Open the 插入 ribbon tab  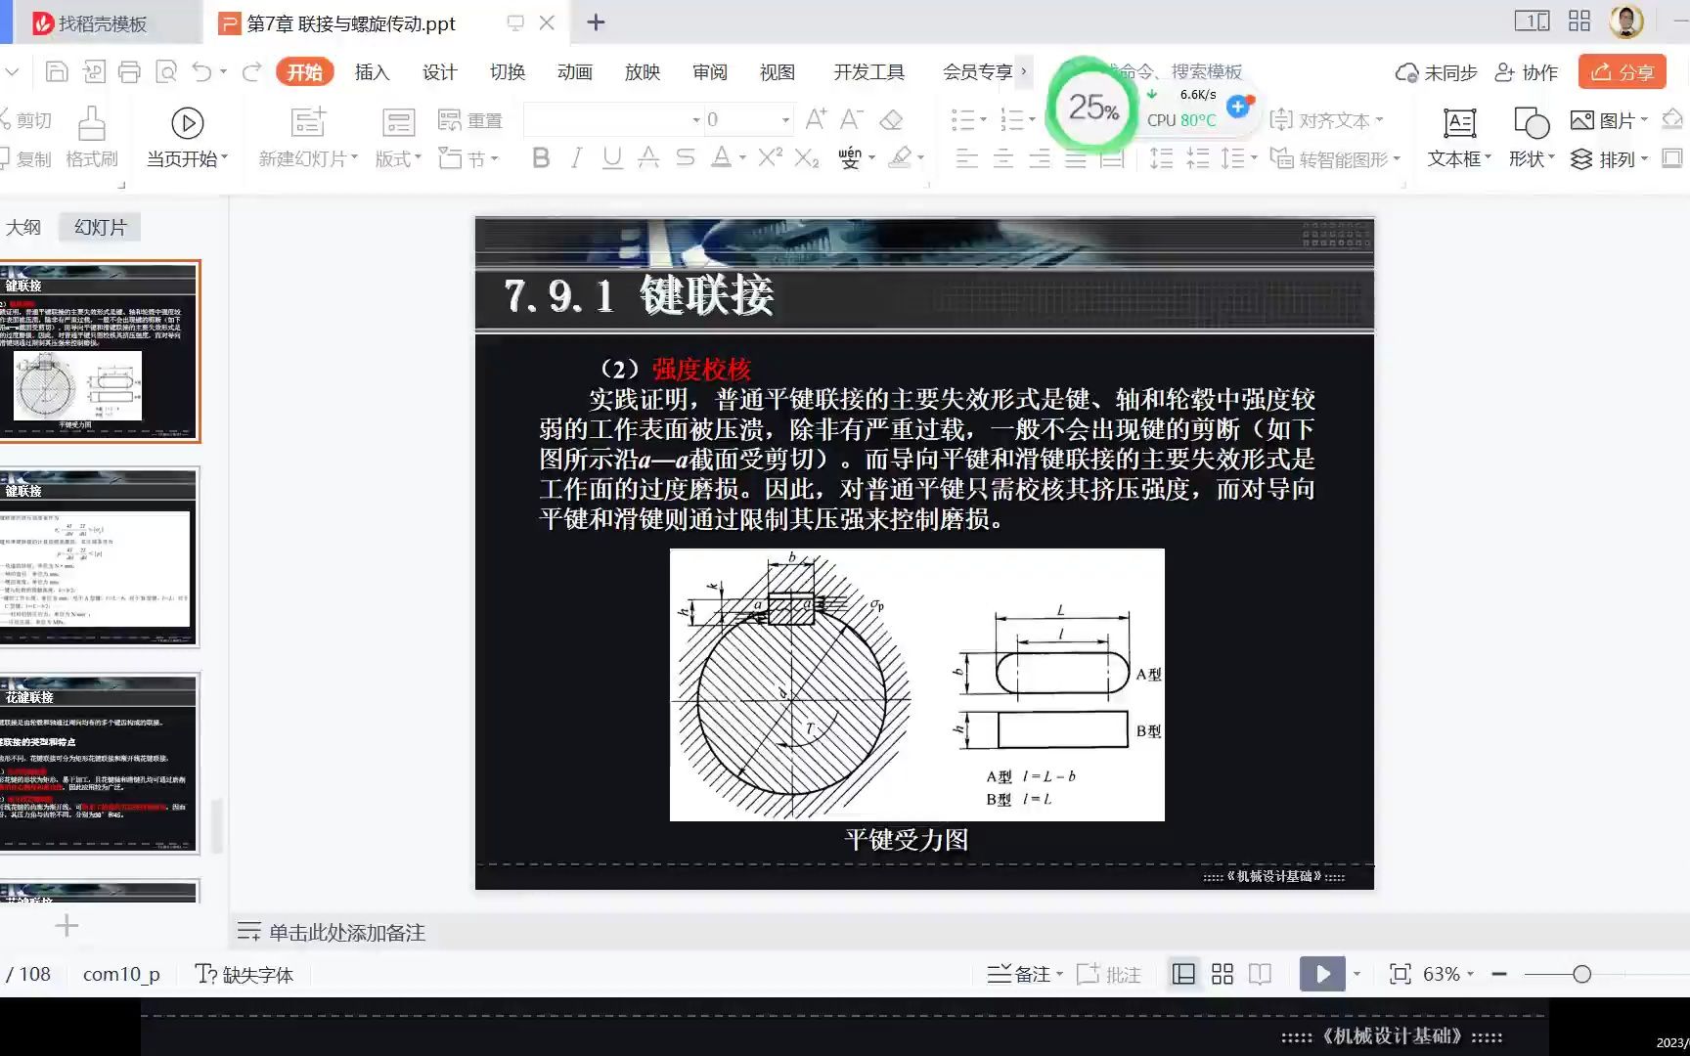[x=372, y=71]
